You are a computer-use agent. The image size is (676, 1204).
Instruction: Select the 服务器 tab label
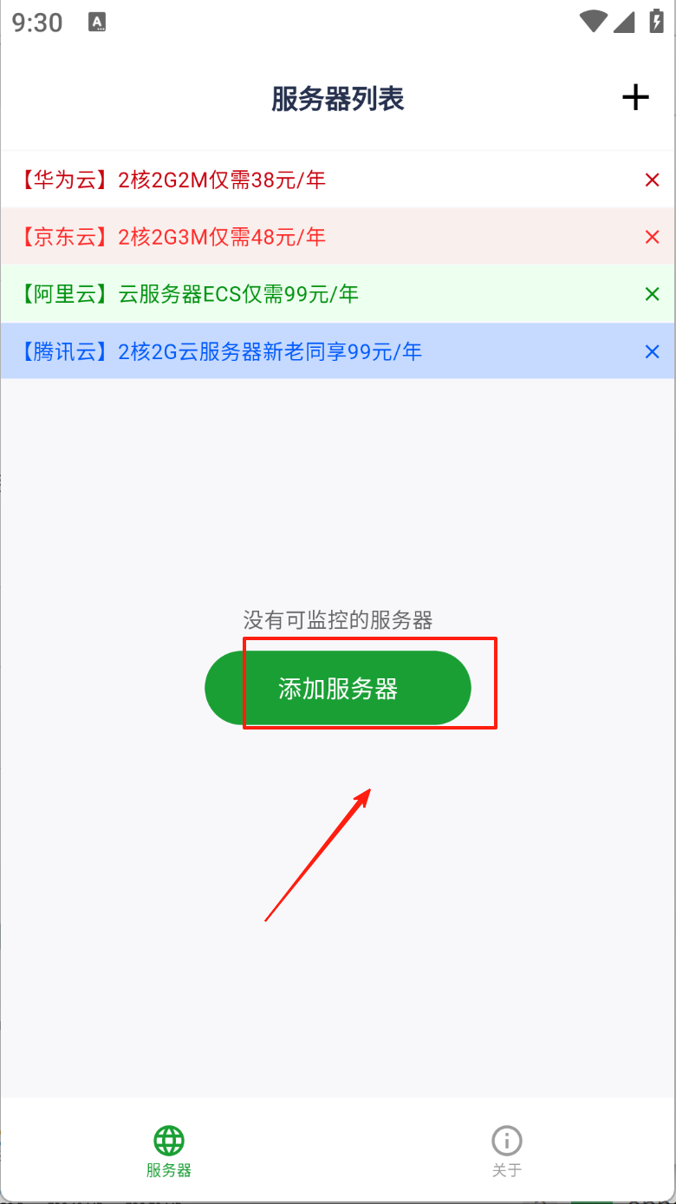pos(169,1170)
